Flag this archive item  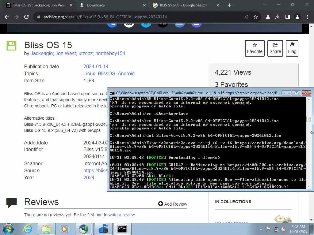point(292,48)
